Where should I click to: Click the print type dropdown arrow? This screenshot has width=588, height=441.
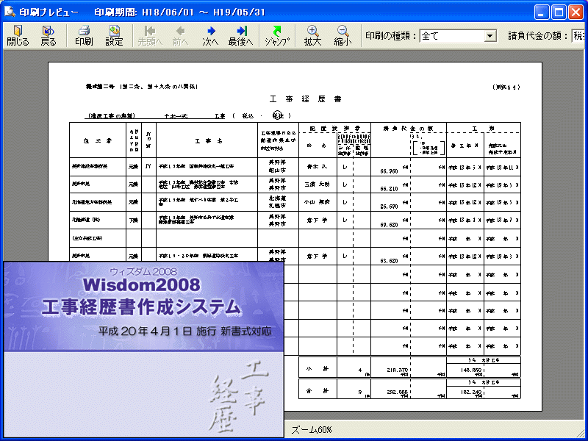pyautogui.click(x=490, y=35)
